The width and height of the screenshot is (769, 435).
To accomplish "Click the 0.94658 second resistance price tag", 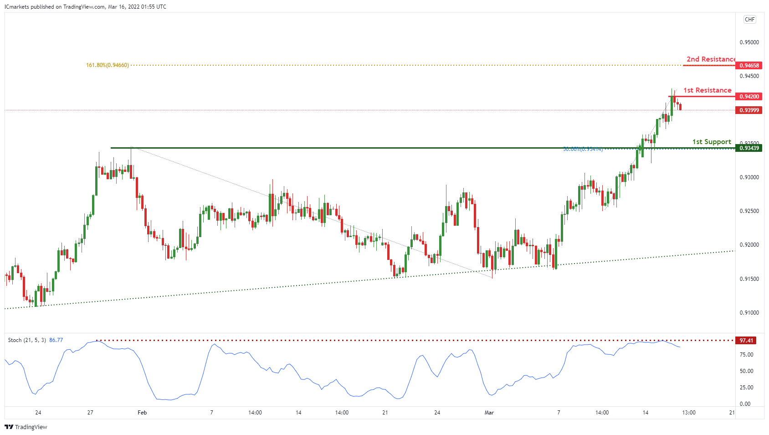I will pos(748,66).
